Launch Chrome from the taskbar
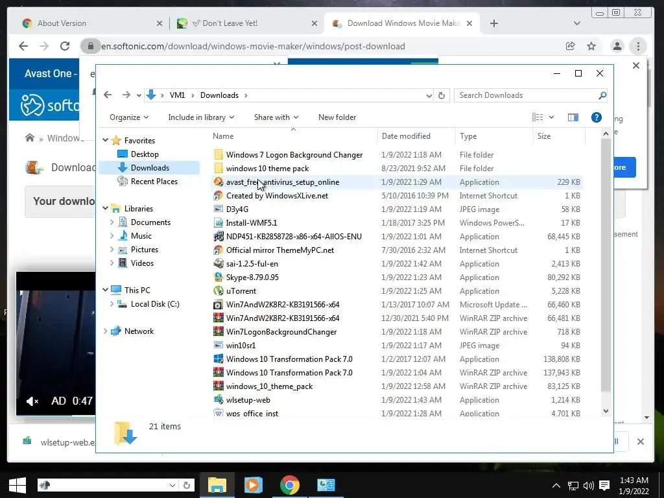Image resolution: width=664 pixels, height=498 pixels. 290,485
